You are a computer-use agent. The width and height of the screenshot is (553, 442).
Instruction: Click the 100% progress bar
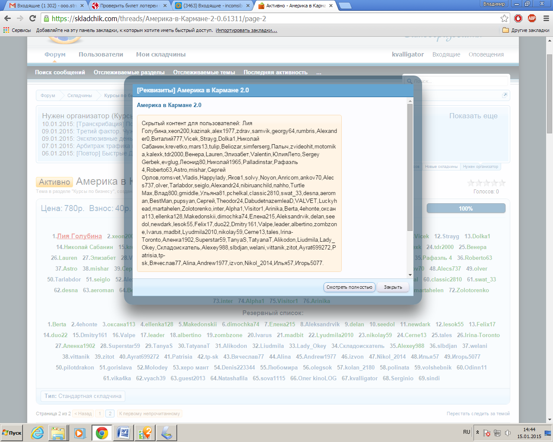466,208
